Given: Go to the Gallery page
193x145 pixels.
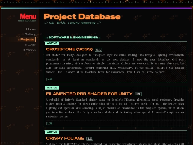Looking at the screenshot, I should (x=29, y=34).
